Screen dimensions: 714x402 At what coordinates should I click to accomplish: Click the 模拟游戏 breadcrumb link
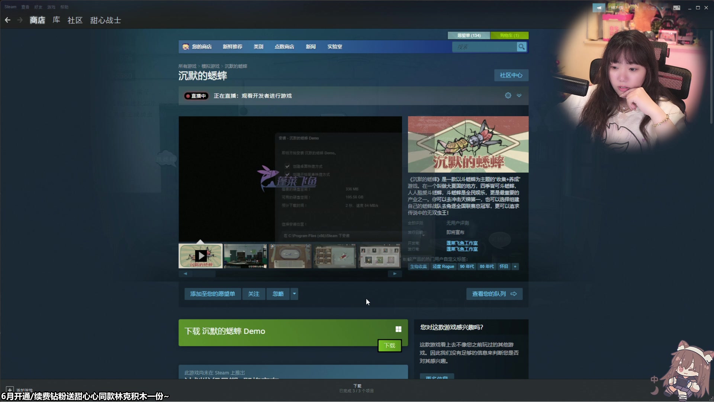click(x=210, y=66)
